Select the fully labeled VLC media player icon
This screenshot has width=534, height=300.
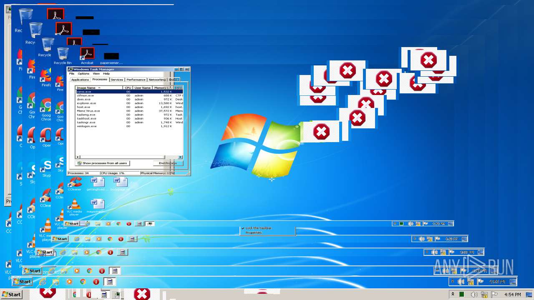[x=74, y=207]
